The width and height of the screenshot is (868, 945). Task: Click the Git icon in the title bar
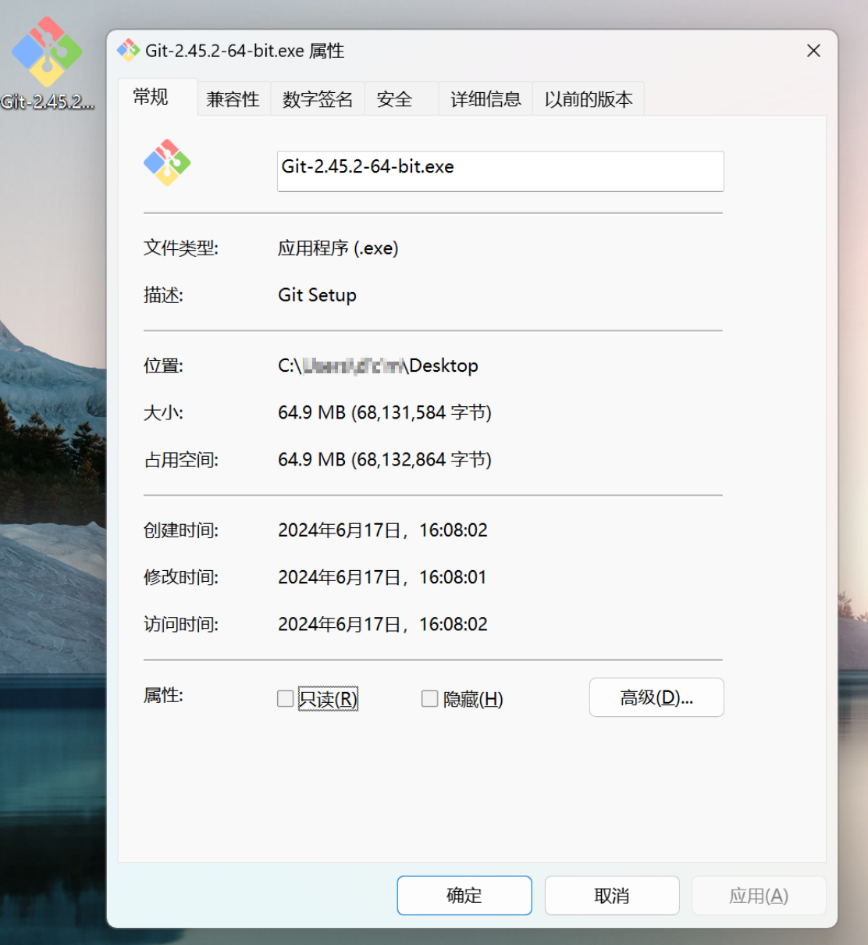[128, 50]
